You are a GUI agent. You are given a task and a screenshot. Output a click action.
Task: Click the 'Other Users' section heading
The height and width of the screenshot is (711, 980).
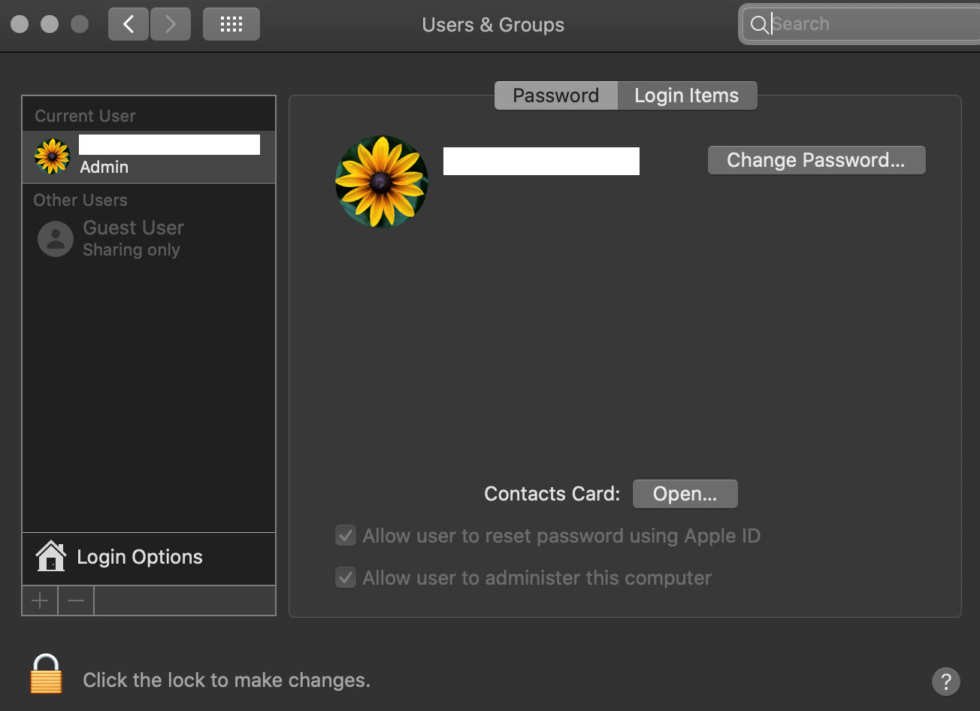[x=80, y=201]
